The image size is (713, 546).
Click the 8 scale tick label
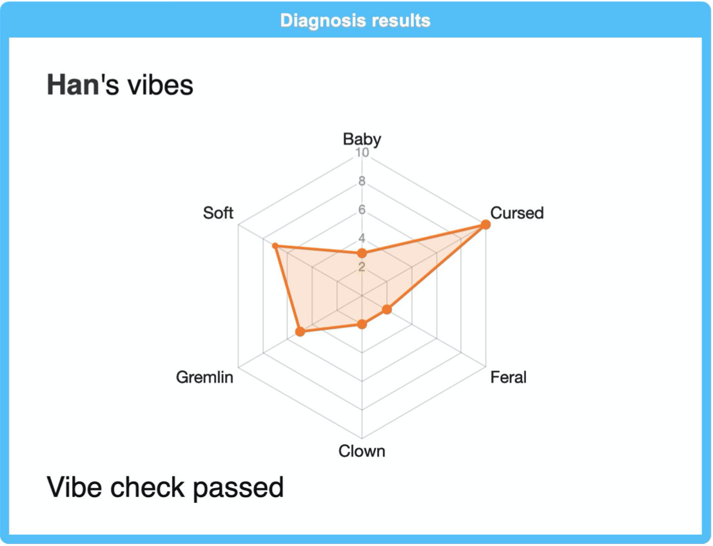point(362,181)
